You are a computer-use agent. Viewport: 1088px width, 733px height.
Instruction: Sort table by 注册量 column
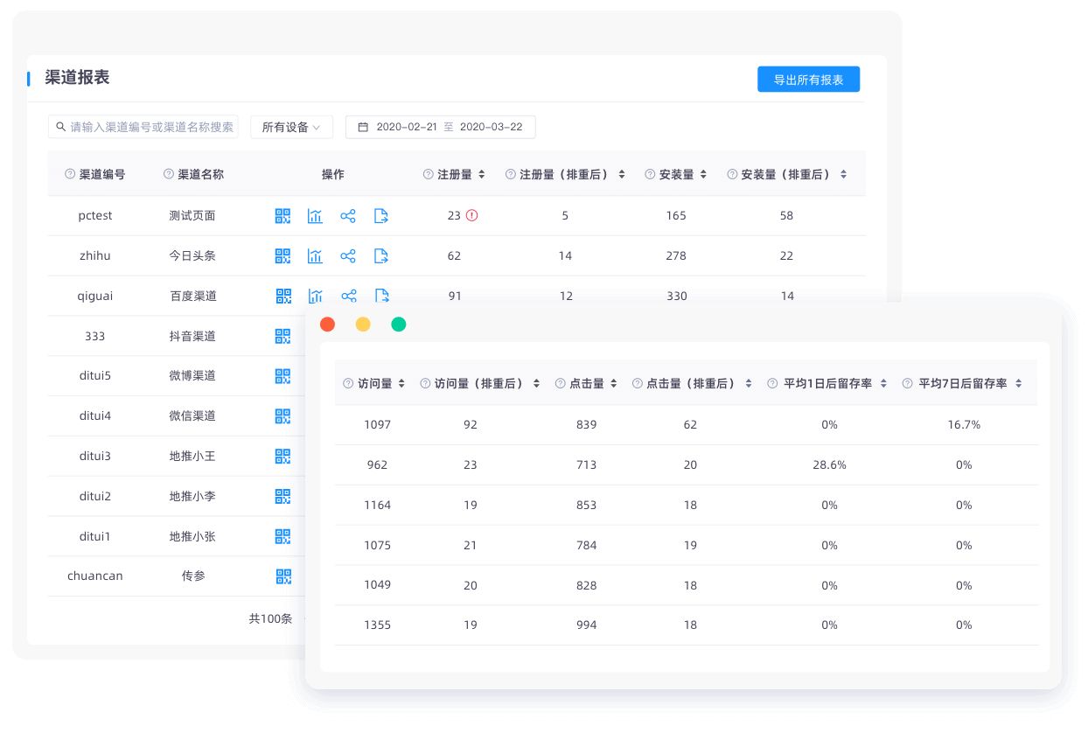click(481, 174)
